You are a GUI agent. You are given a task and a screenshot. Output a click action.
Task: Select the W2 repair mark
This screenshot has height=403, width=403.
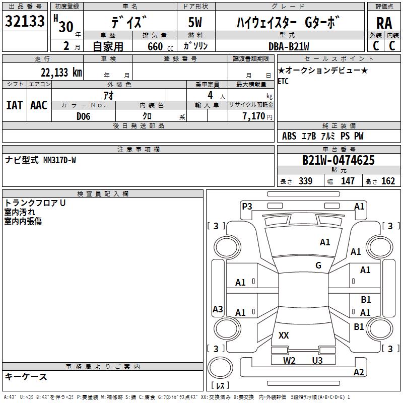[x=289, y=360]
